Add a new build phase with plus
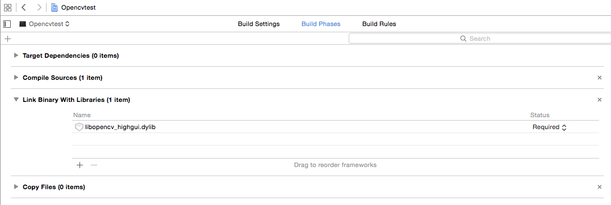611x205 pixels. (7, 39)
